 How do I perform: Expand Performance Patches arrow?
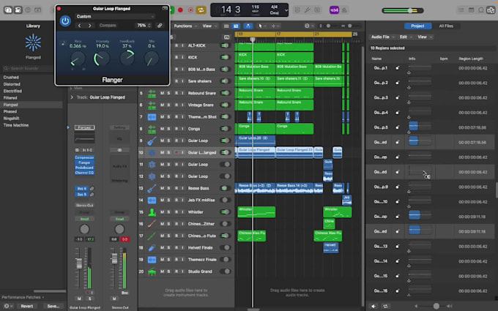43,297
